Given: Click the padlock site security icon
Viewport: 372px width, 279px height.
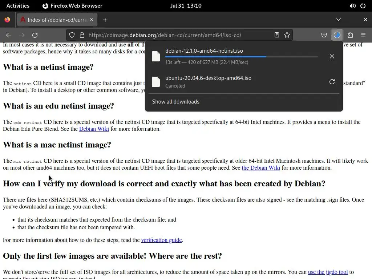Looking at the screenshot, I should [x=82, y=35].
